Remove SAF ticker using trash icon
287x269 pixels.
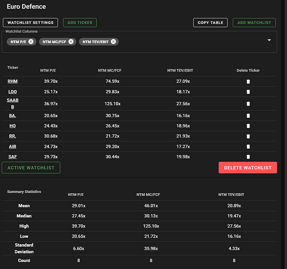[248, 157]
